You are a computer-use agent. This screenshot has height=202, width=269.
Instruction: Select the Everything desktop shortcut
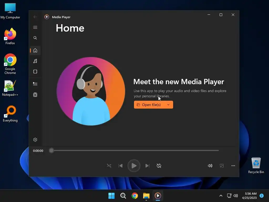coord(10,114)
